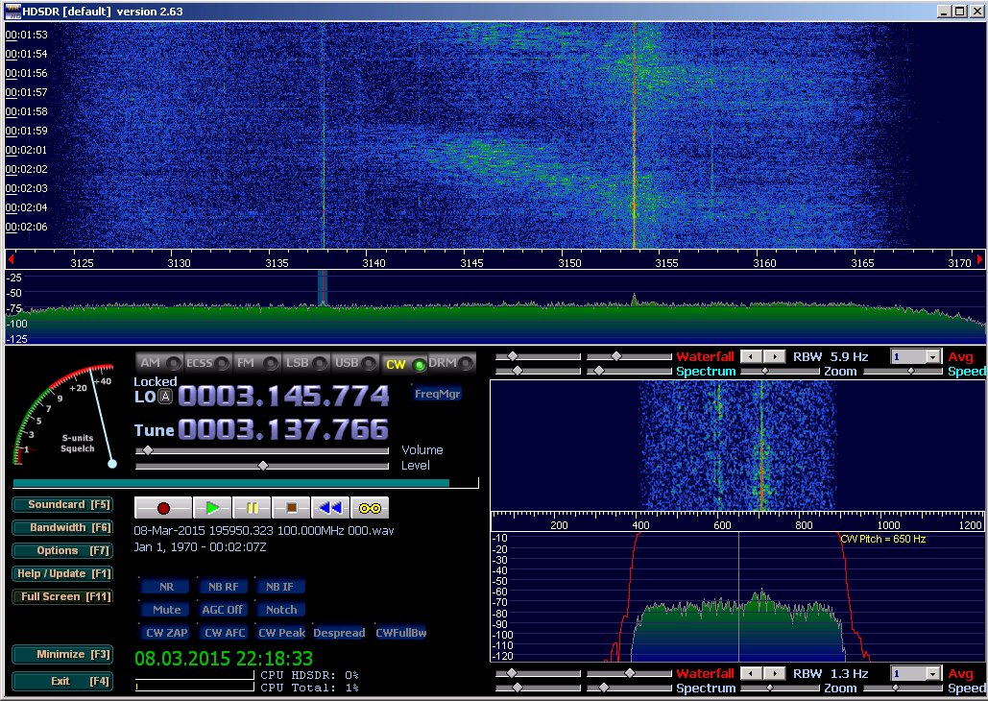Screen dimensions: 988x701
Task: Adjust lower Zoom slider near RBW 1.3 Hz
Action: tap(780, 689)
